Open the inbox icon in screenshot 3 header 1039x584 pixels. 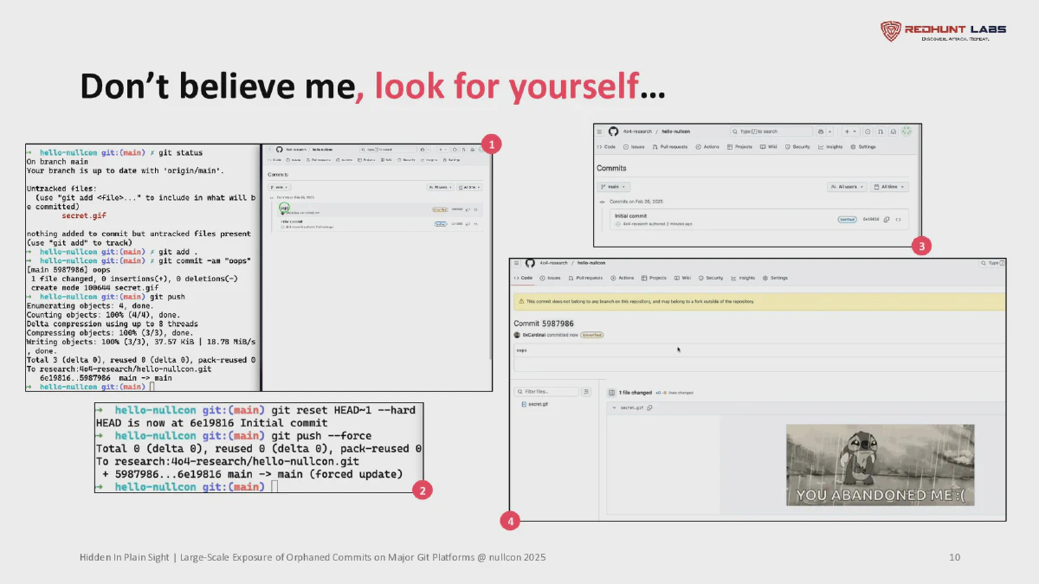(x=894, y=132)
